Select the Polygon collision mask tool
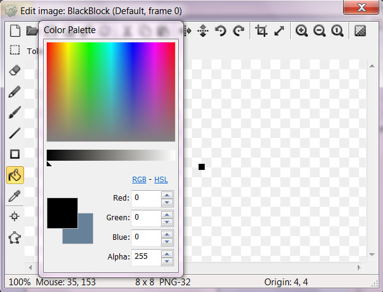 pyautogui.click(x=15, y=237)
